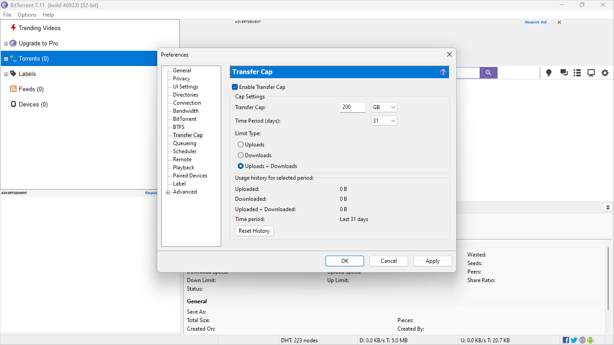Click the Android icon in status bar
614x345 pixels.
[x=590, y=340]
